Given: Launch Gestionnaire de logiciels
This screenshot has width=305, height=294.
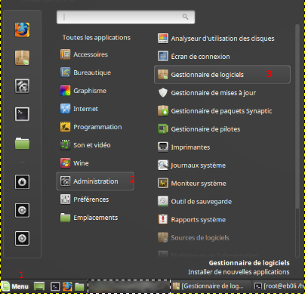Looking at the screenshot, I should tap(222, 75).
